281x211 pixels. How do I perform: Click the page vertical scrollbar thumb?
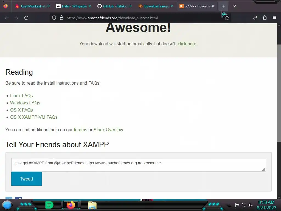tap(279, 93)
